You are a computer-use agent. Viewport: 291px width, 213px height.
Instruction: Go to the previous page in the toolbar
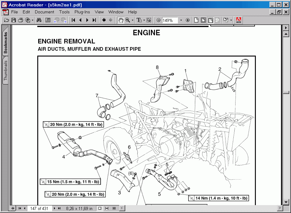(80, 20)
